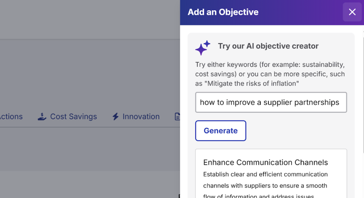Click the "Add an Objective" panel title
This screenshot has width=364, height=198.
click(x=223, y=12)
